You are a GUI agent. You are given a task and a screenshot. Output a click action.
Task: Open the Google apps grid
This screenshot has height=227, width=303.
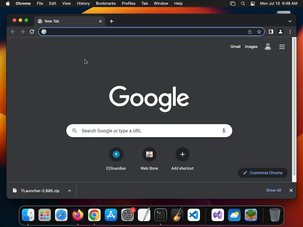click(282, 46)
